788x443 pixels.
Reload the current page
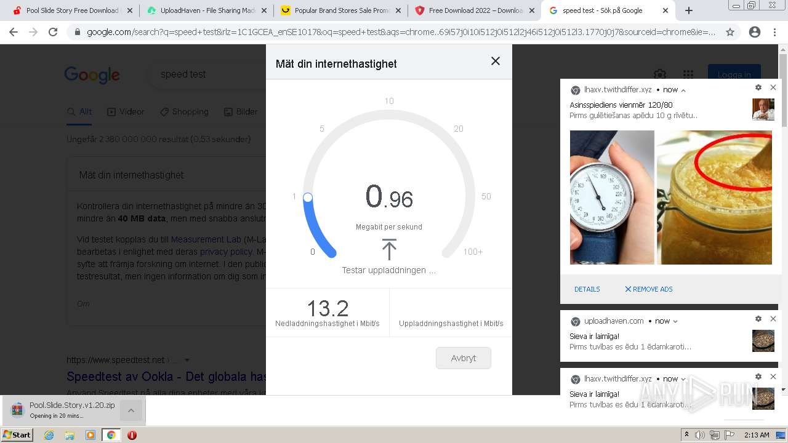(53, 32)
